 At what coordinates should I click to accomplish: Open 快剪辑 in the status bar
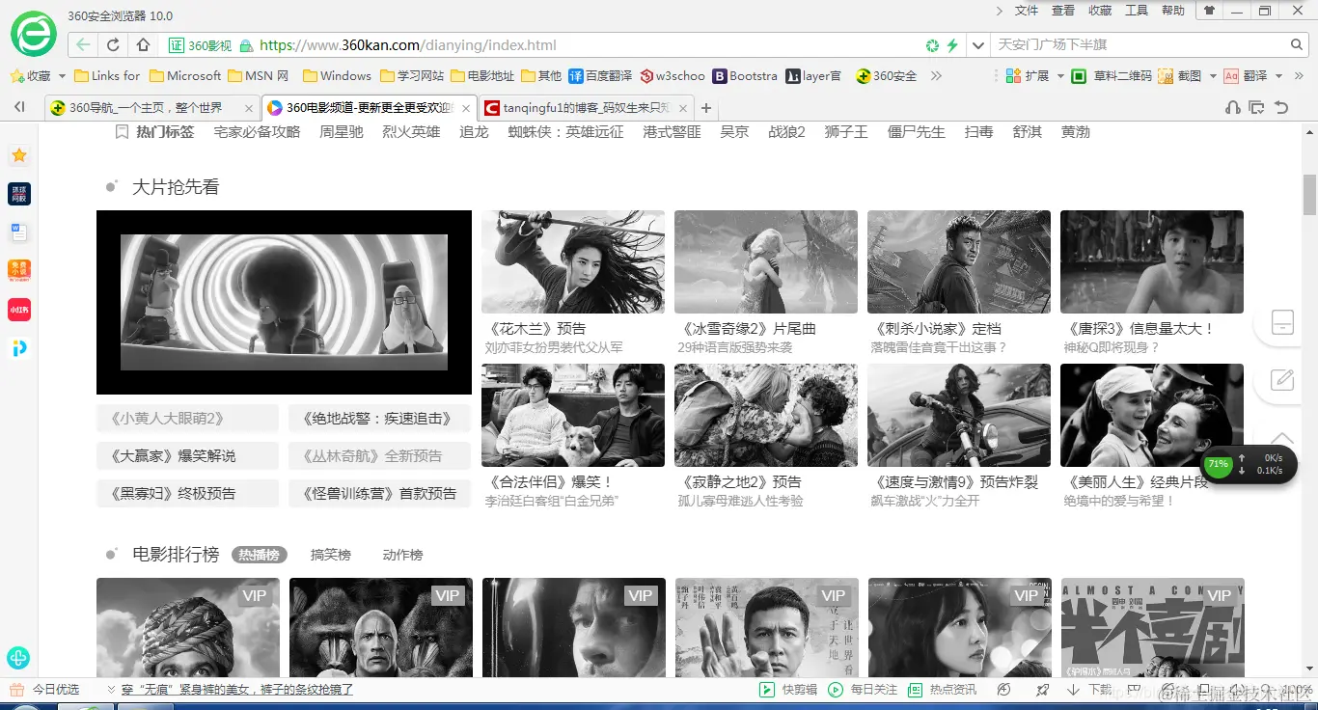click(x=788, y=690)
